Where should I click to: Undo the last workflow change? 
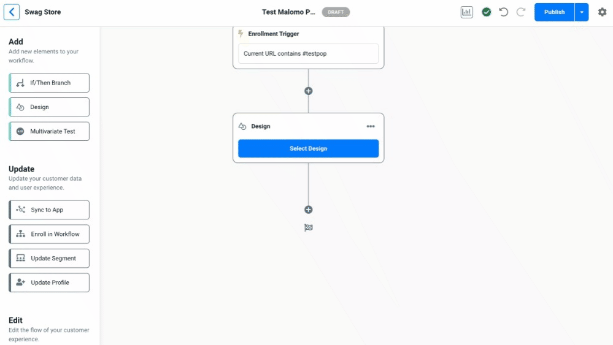pyautogui.click(x=504, y=12)
